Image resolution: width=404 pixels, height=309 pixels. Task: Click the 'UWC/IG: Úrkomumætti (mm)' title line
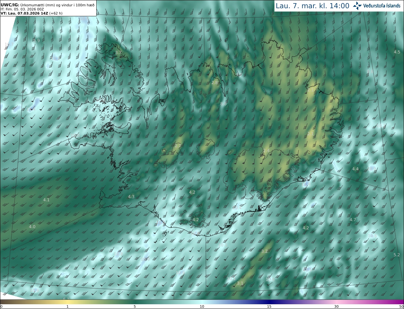coord(48,5)
